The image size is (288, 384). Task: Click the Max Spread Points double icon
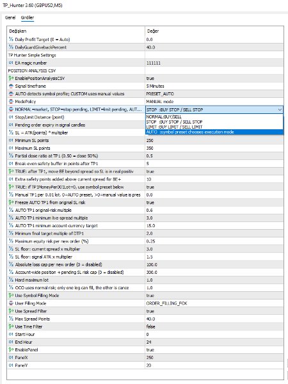point(11,319)
